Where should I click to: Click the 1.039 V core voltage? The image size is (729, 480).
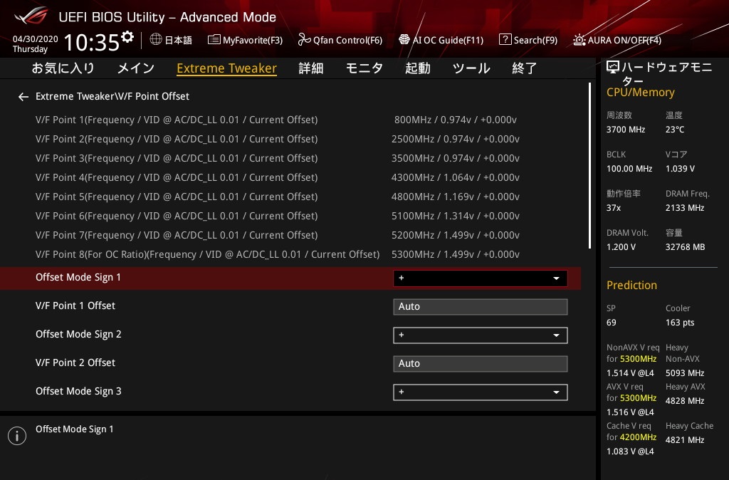pos(680,168)
